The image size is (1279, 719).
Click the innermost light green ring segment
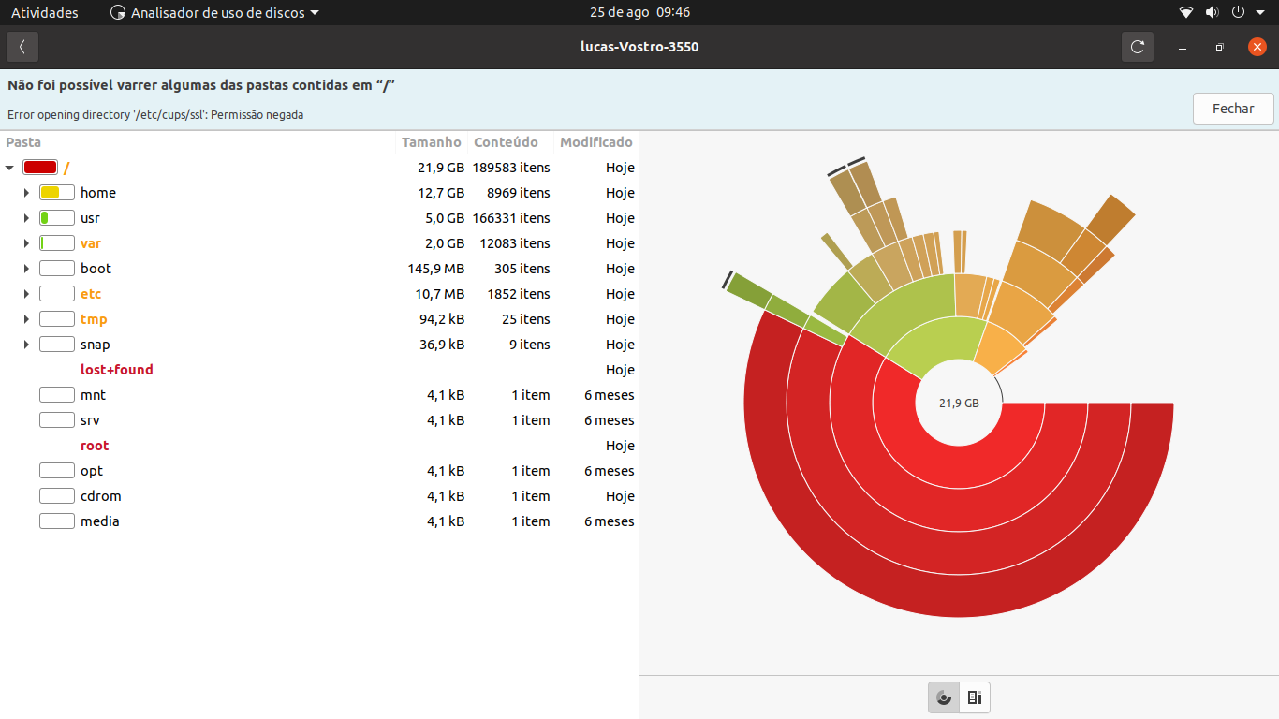[936, 345]
